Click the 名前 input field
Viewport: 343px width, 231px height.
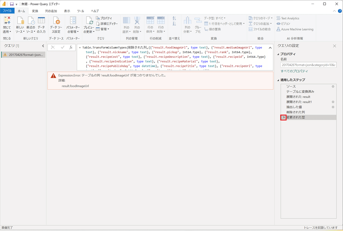(x=308, y=65)
